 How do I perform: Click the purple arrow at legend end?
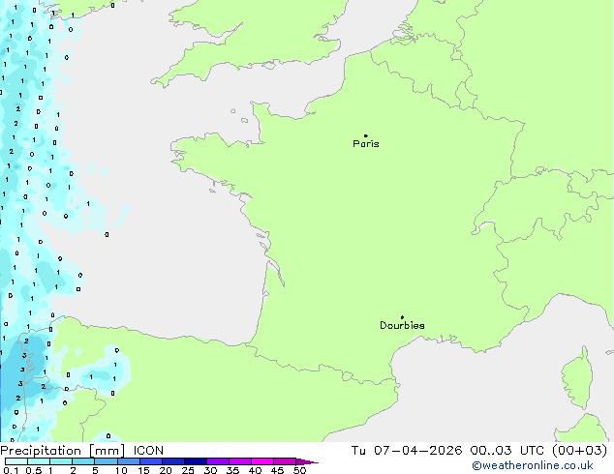pos(307,462)
